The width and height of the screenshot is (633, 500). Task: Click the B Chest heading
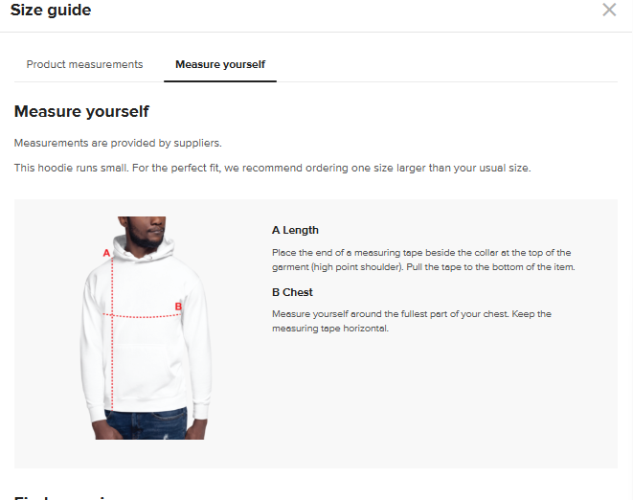pos(292,292)
